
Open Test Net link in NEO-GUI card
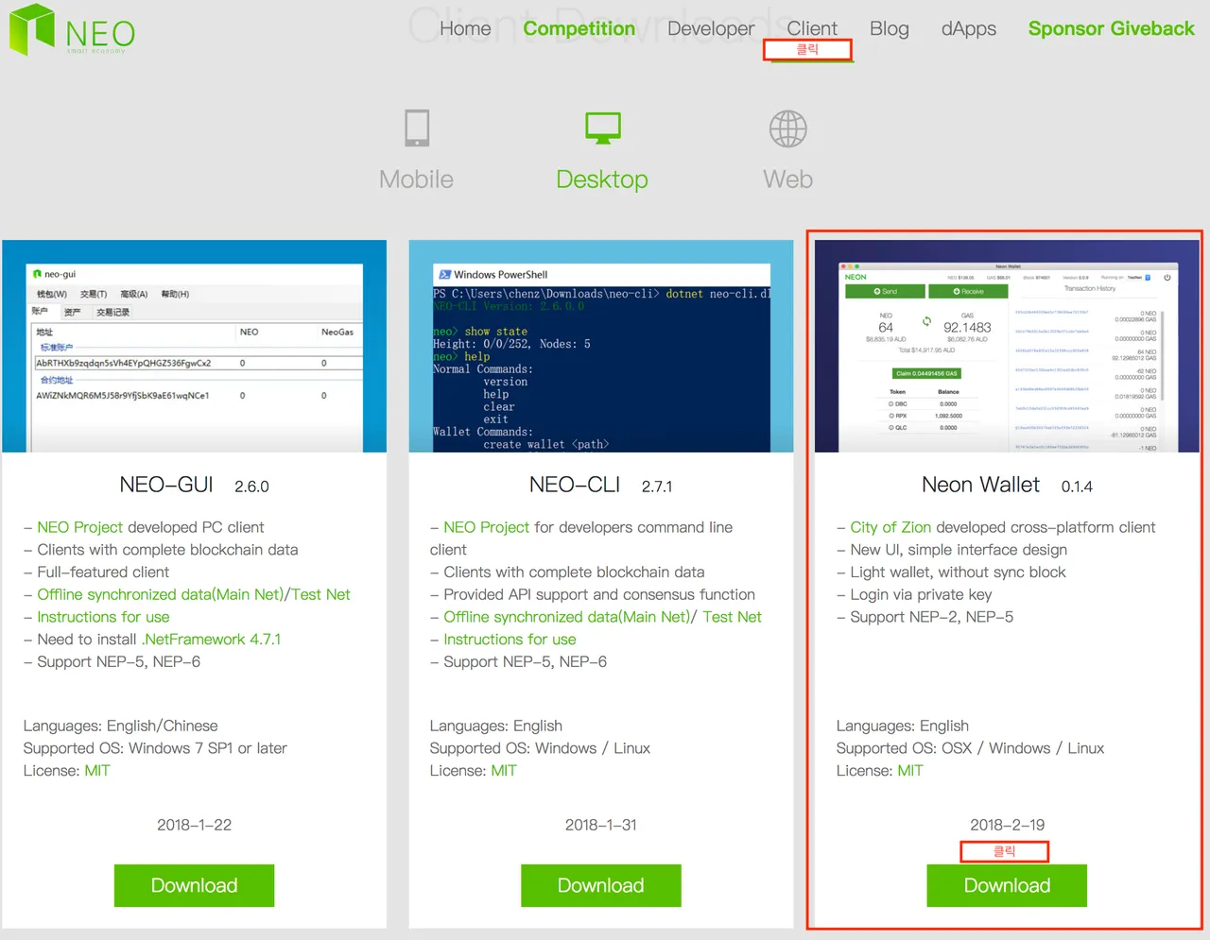coord(321,594)
